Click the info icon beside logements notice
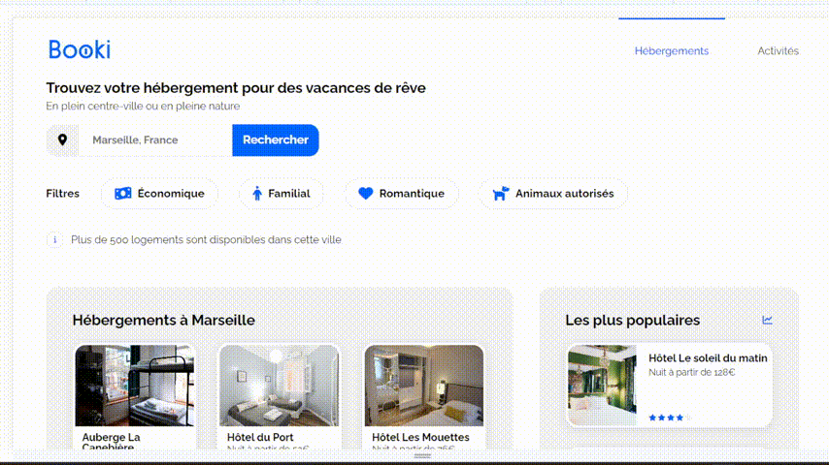This screenshot has height=465, width=829. [x=54, y=239]
